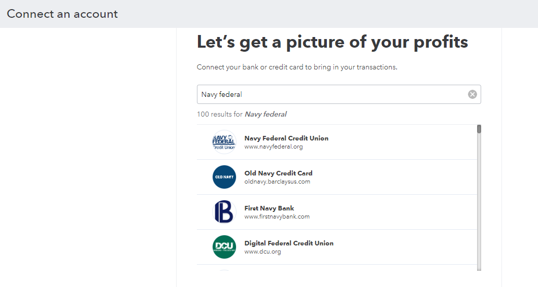
Task: Choose Digital Federal Credit Union result
Action: (337, 247)
